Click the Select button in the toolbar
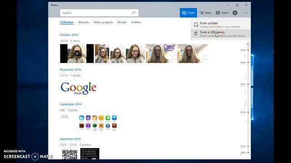This screenshot has width=291, height=163. pos(205,13)
